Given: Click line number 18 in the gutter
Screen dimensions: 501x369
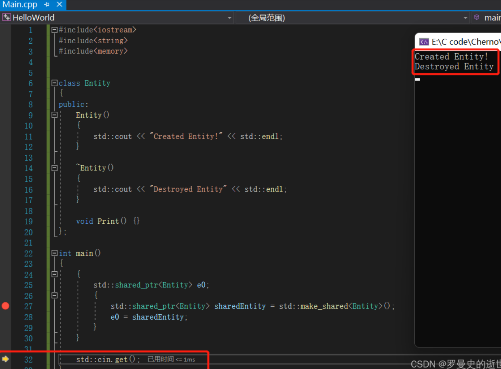Looking at the screenshot, I should [28, 211].
